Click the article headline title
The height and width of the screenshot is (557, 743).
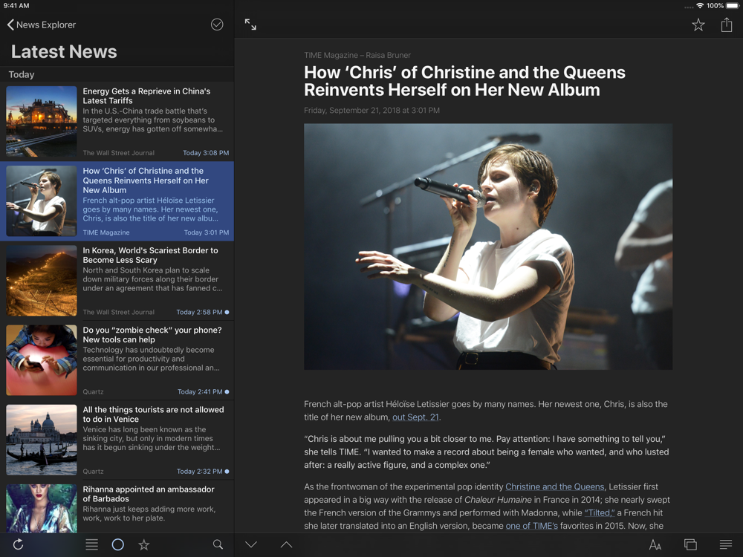[464, 81]
